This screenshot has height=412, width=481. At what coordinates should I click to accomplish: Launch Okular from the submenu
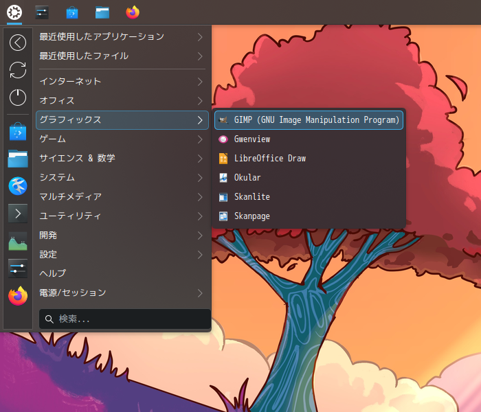(x=309, y=178)
